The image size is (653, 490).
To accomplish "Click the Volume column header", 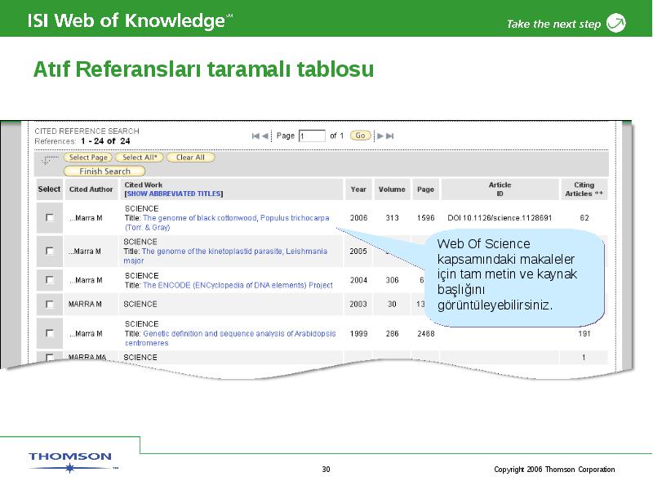I will click(x=392, y=189).
